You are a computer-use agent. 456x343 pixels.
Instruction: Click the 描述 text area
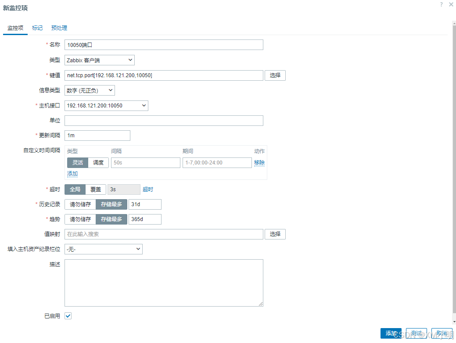[x=164, y=283]
